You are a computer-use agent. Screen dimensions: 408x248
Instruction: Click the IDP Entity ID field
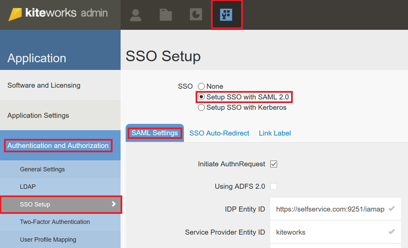pyautogui.click(x=335, y=209)
